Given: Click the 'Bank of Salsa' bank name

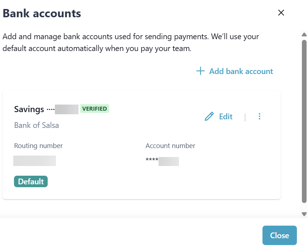Looking at the screenshot, I should point(37,125).
